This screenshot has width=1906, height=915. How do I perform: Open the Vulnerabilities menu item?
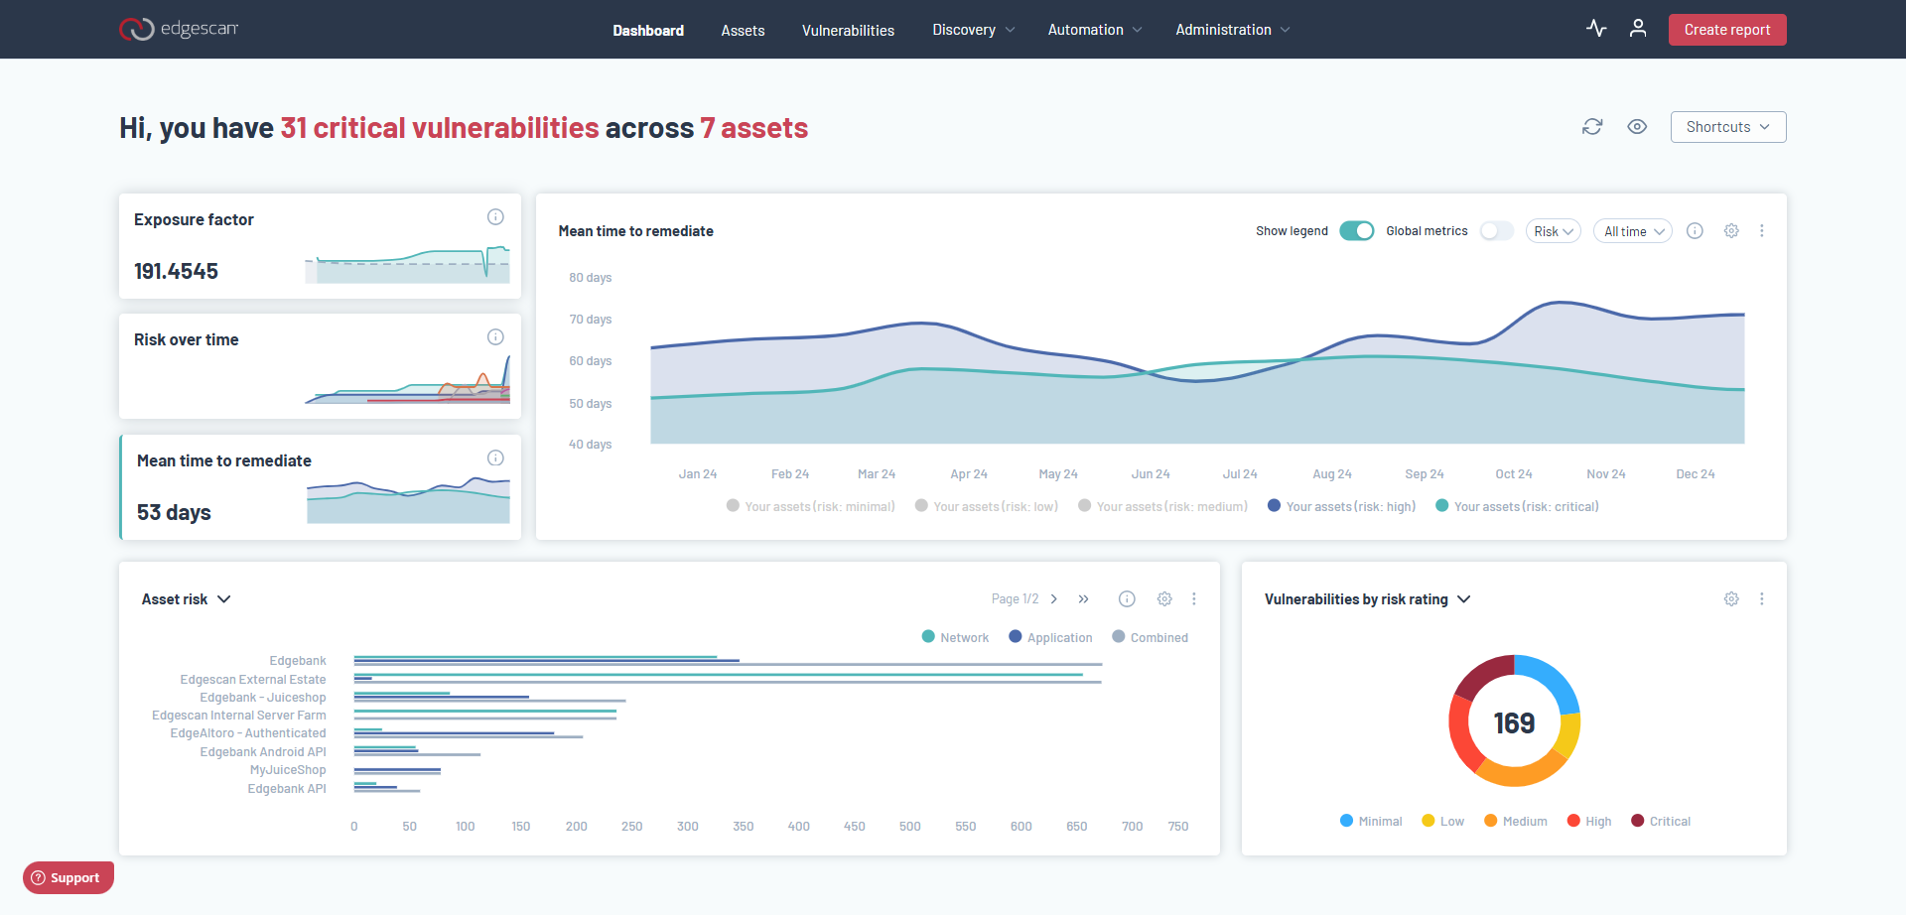coord(848,30)
